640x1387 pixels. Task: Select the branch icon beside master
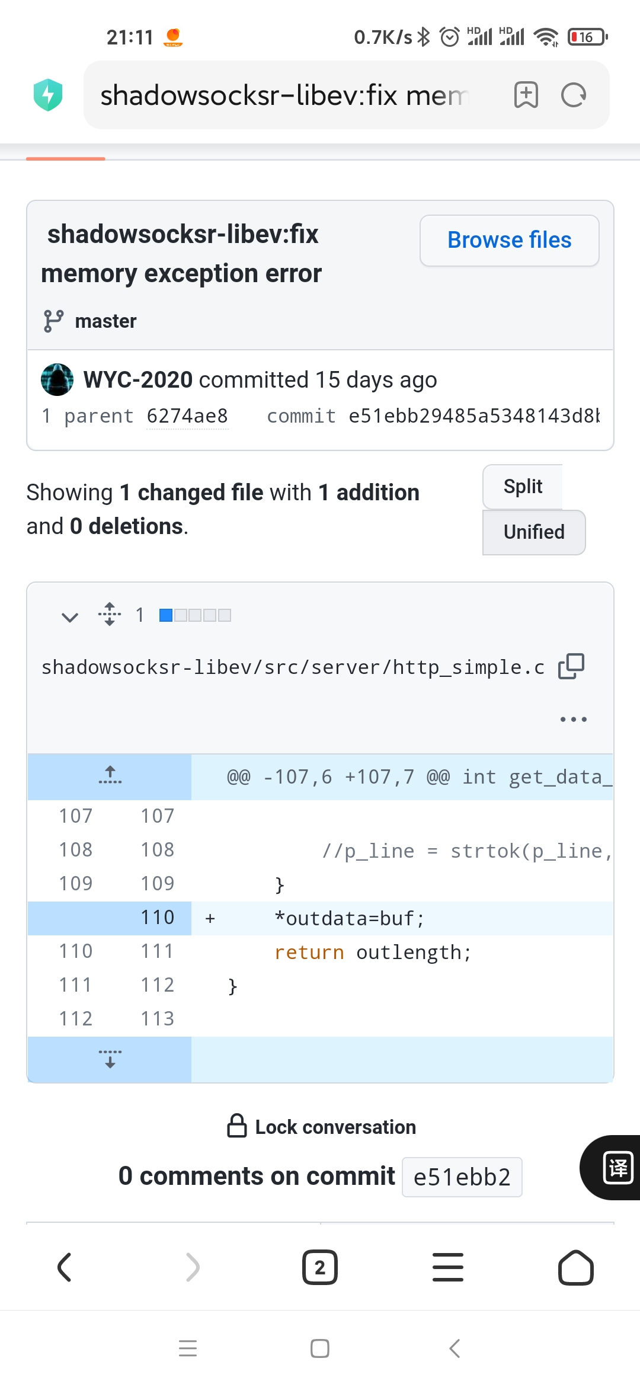pyautogui.click(x=53, y=321)
